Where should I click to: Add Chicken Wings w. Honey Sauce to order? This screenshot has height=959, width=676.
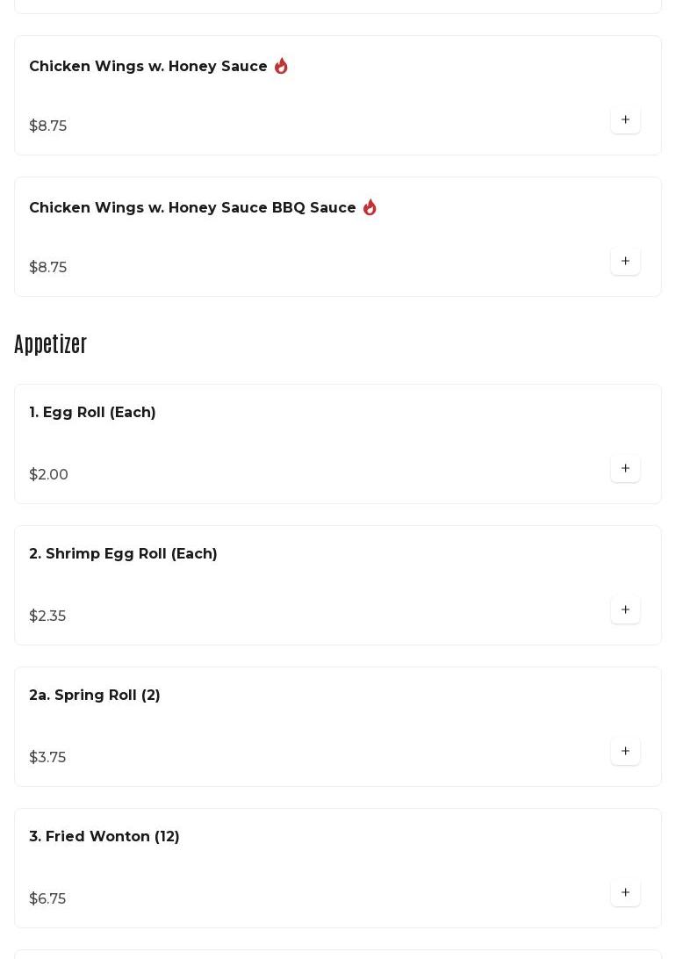(625, 119)
